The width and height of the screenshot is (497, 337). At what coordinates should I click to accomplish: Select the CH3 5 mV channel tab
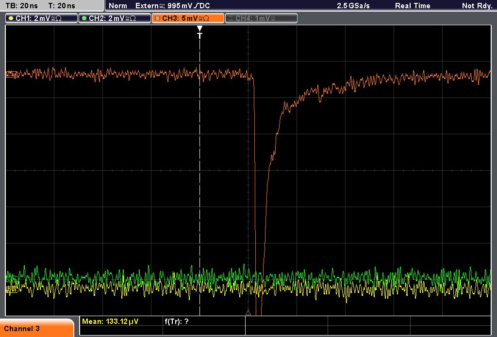188,18
